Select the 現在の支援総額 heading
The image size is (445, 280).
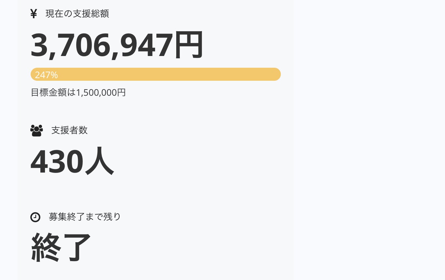77,14
